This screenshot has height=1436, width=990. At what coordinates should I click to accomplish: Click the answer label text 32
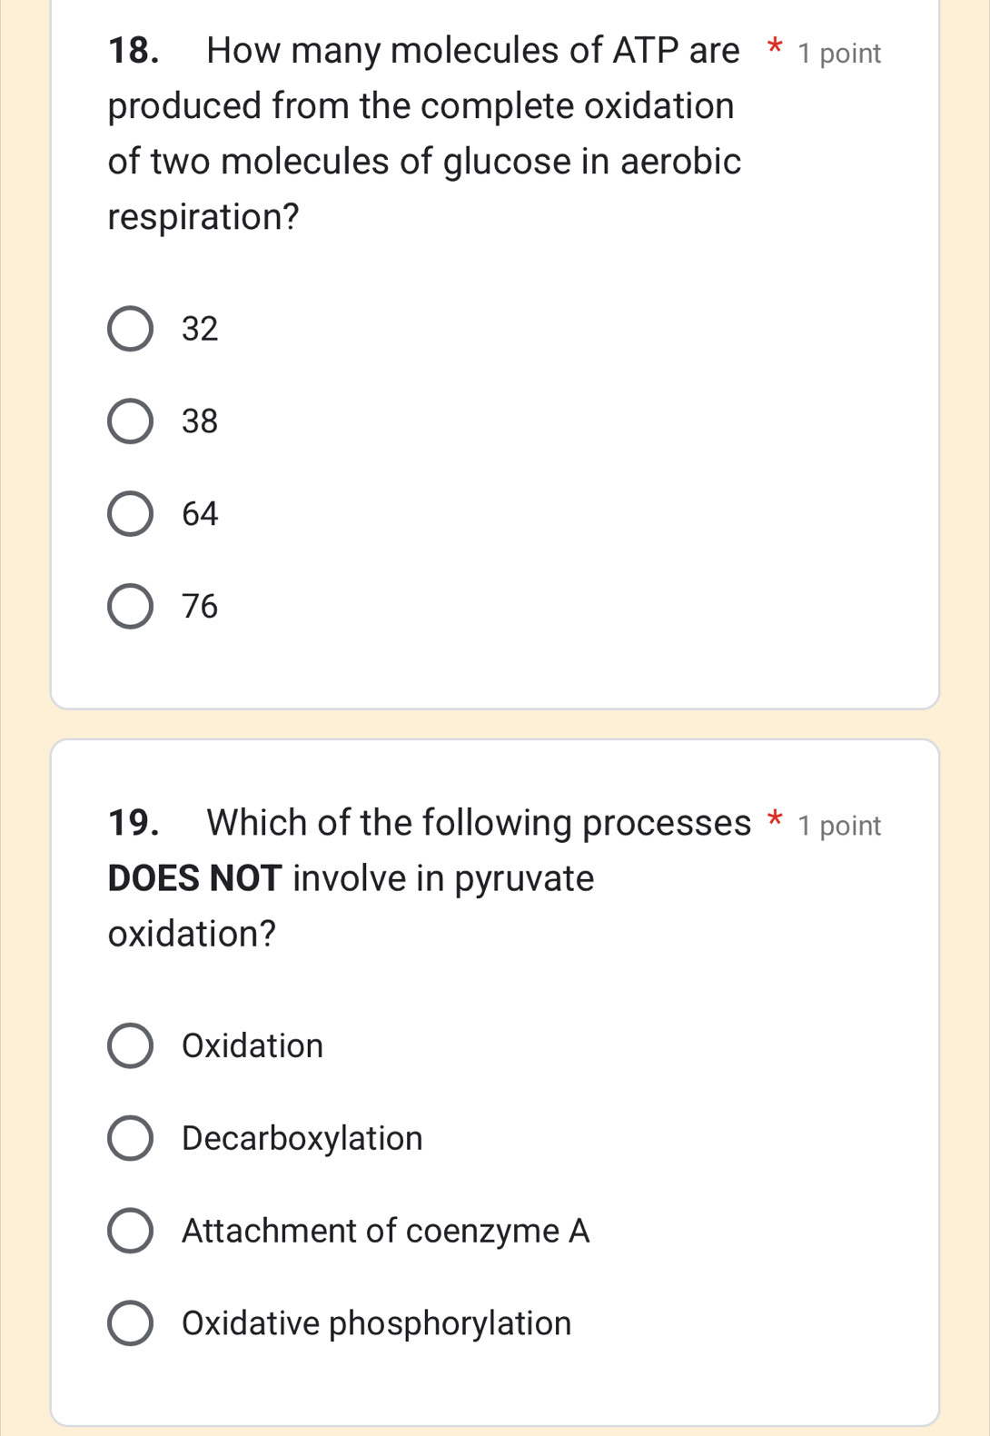(200, 329)
